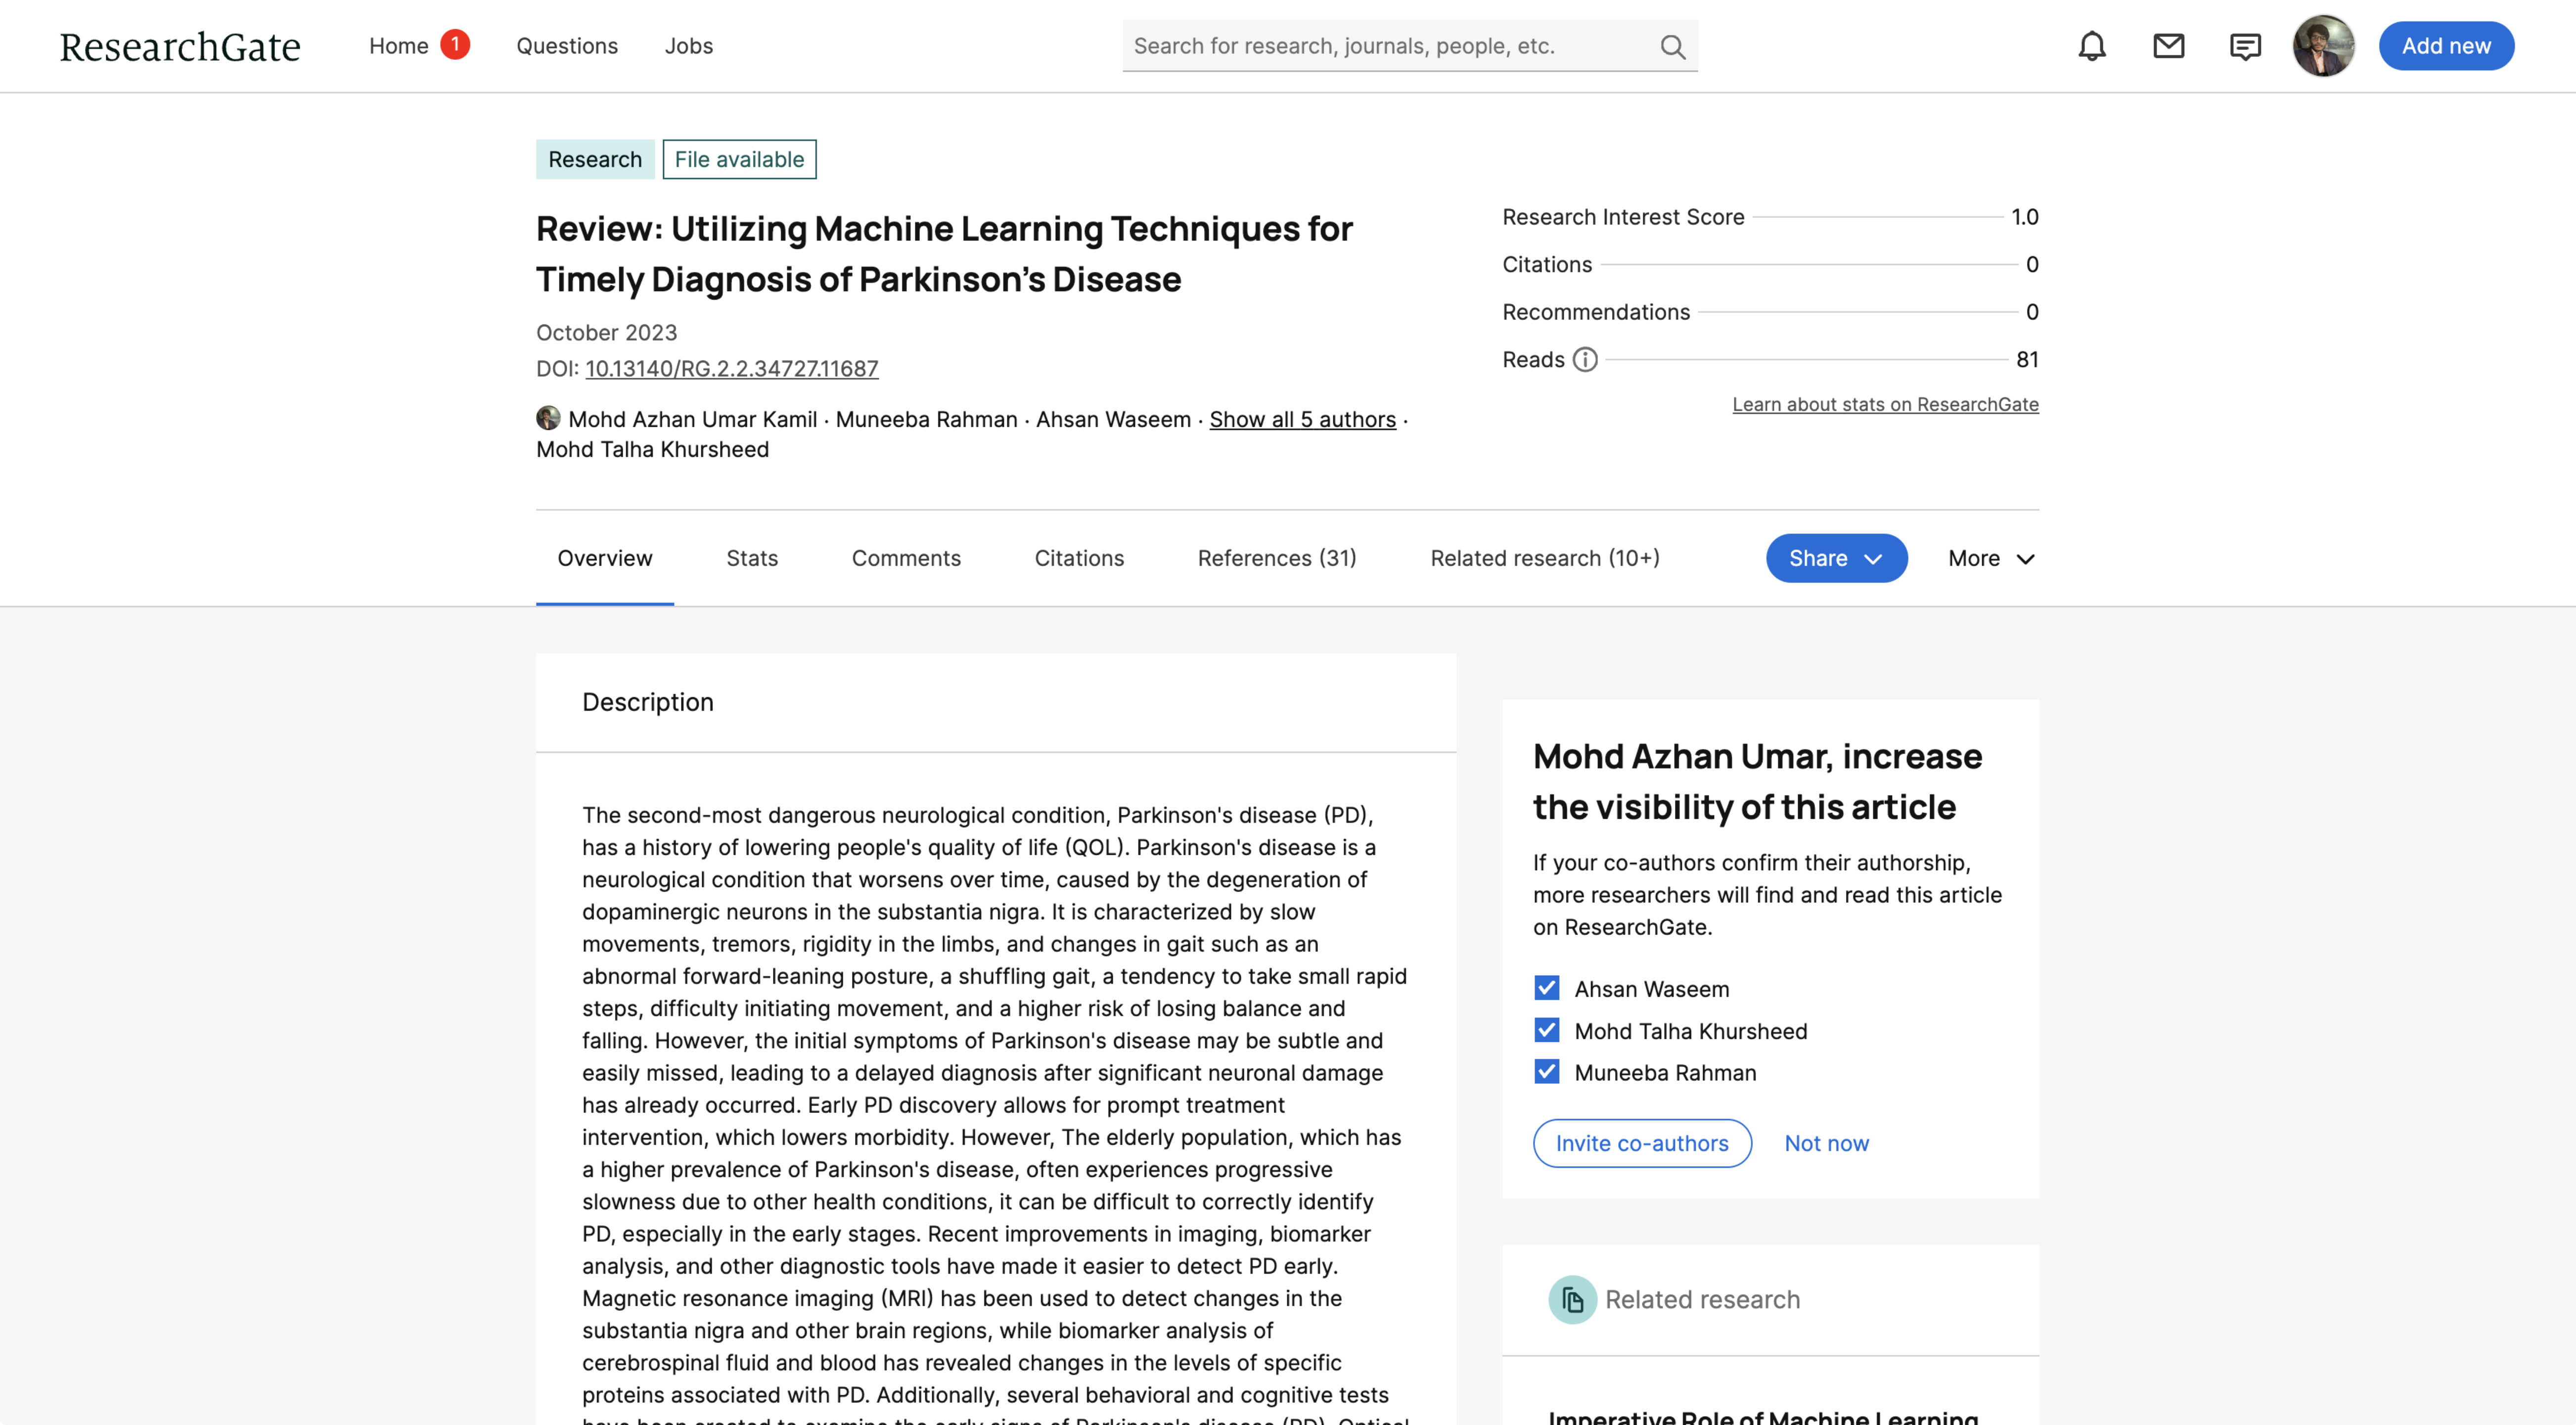
Task: Uncheck the Mohd Talha Khursheed checkbox
Action: (x=1546, y=1030)
